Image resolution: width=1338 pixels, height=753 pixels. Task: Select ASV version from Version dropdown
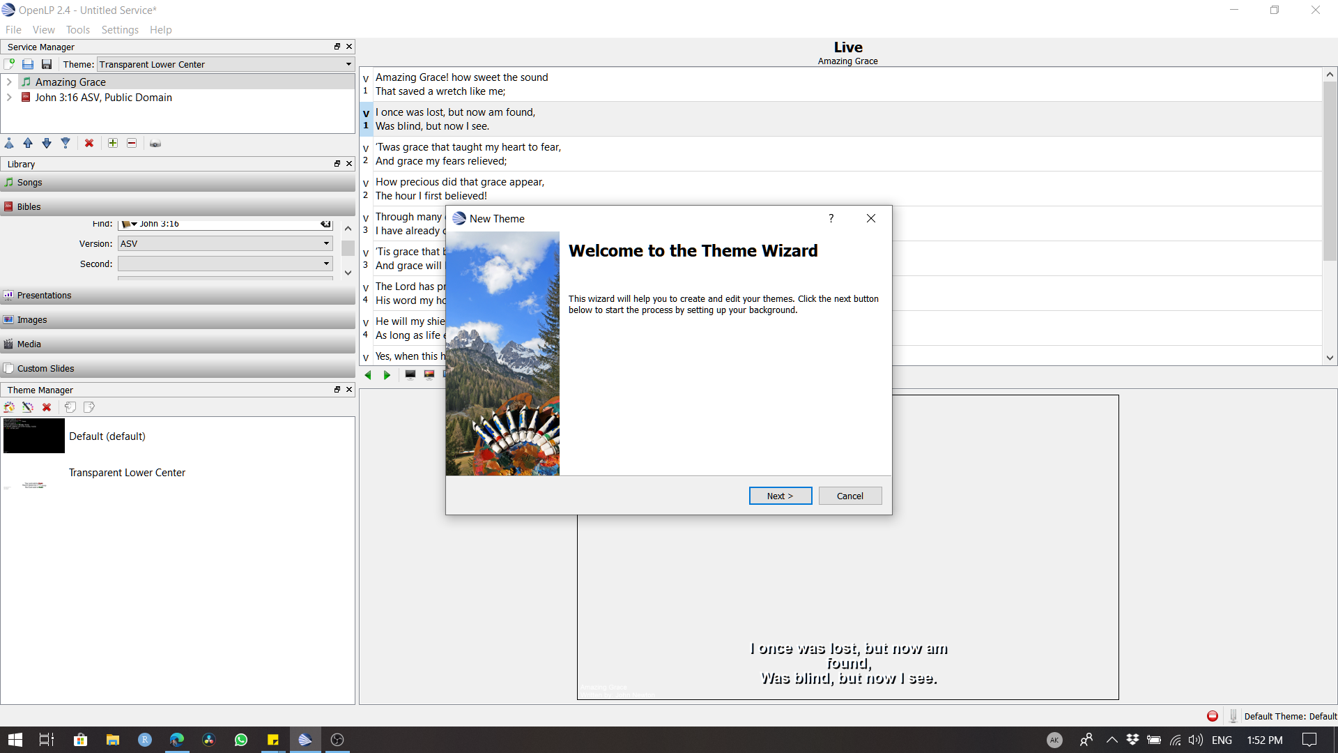point(224,243)
